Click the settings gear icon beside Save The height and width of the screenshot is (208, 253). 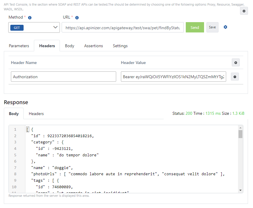pos(225,27)
